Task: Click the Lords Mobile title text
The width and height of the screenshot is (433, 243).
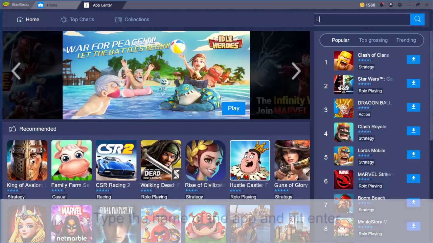Action: (371, 151)
